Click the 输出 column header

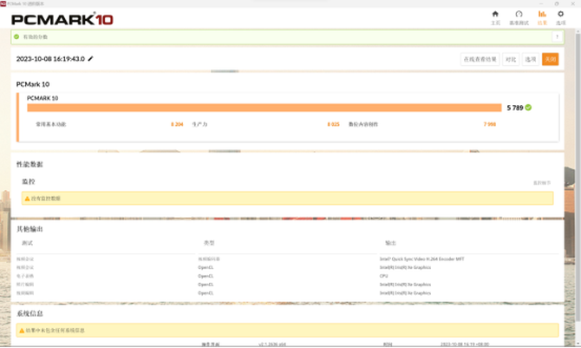[390, 243]
